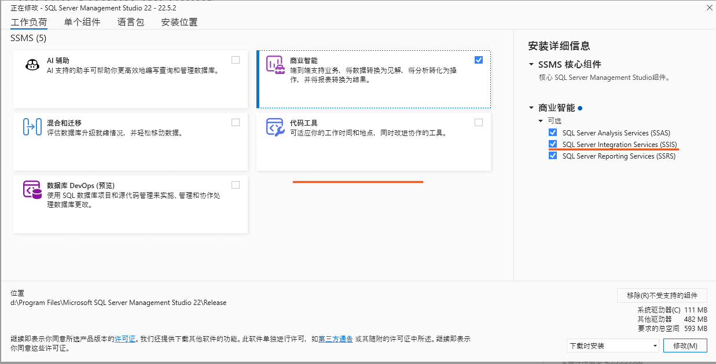Toggle SQL Server Integration Services (SSIS) checkbox
This screenshot has height=364, width=716.
point(553,144)
